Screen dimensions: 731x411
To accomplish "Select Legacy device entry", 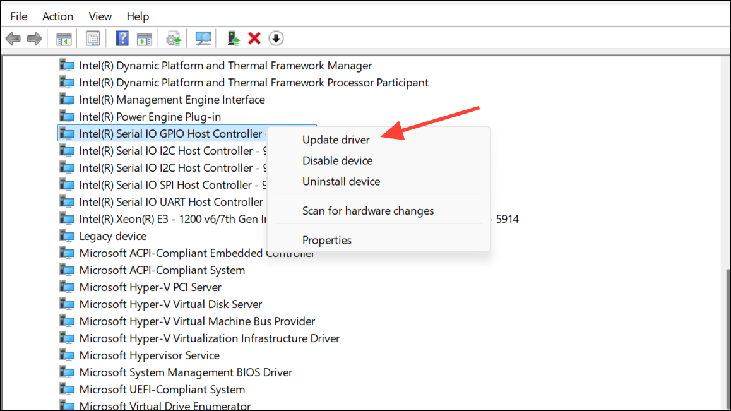I will [x=113, y=236].
